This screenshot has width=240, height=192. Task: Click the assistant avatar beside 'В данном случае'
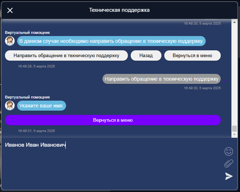coord(10,41)
